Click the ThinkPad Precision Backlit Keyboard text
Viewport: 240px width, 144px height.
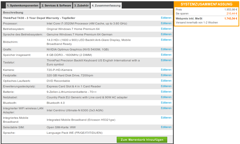(93, 62)
